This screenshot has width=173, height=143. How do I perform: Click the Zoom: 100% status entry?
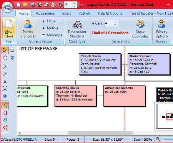tap(143, 140)
